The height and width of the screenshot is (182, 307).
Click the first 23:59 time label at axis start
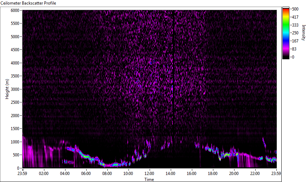point(22,174)
